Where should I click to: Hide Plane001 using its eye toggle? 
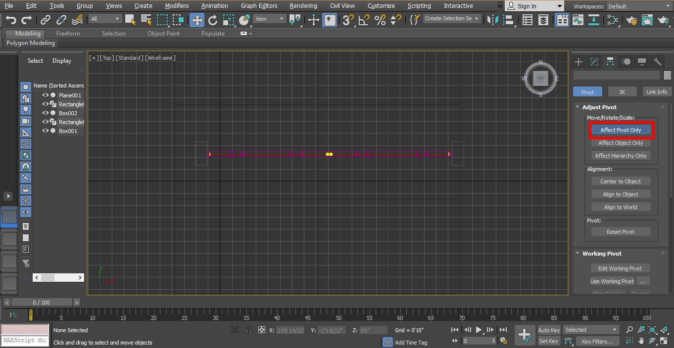[45, 95]
